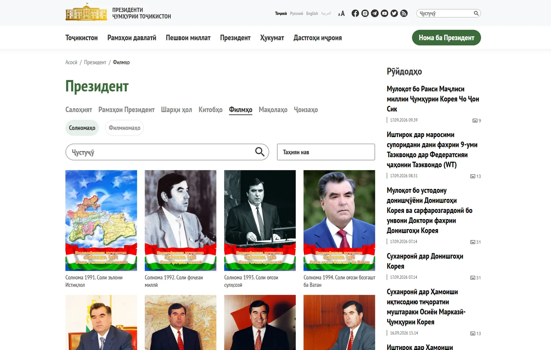Open the RSS feed icon

(404, 13)
